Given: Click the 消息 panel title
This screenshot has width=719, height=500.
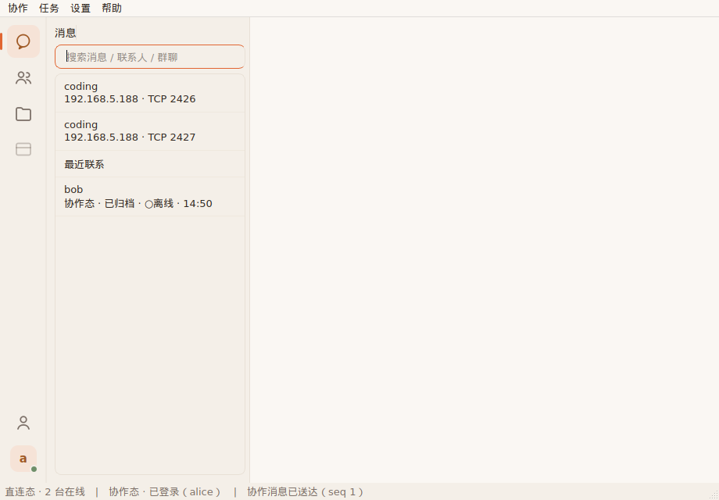Looking at the screenshot, I should click(66, 33).
